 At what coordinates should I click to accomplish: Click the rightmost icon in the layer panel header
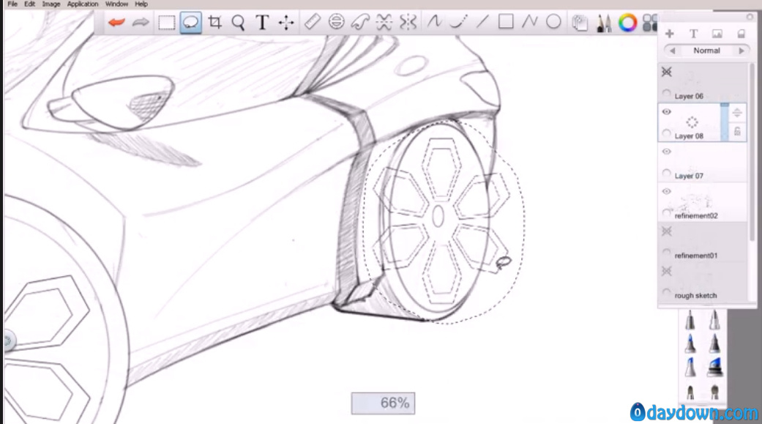(x=741, y=34)
